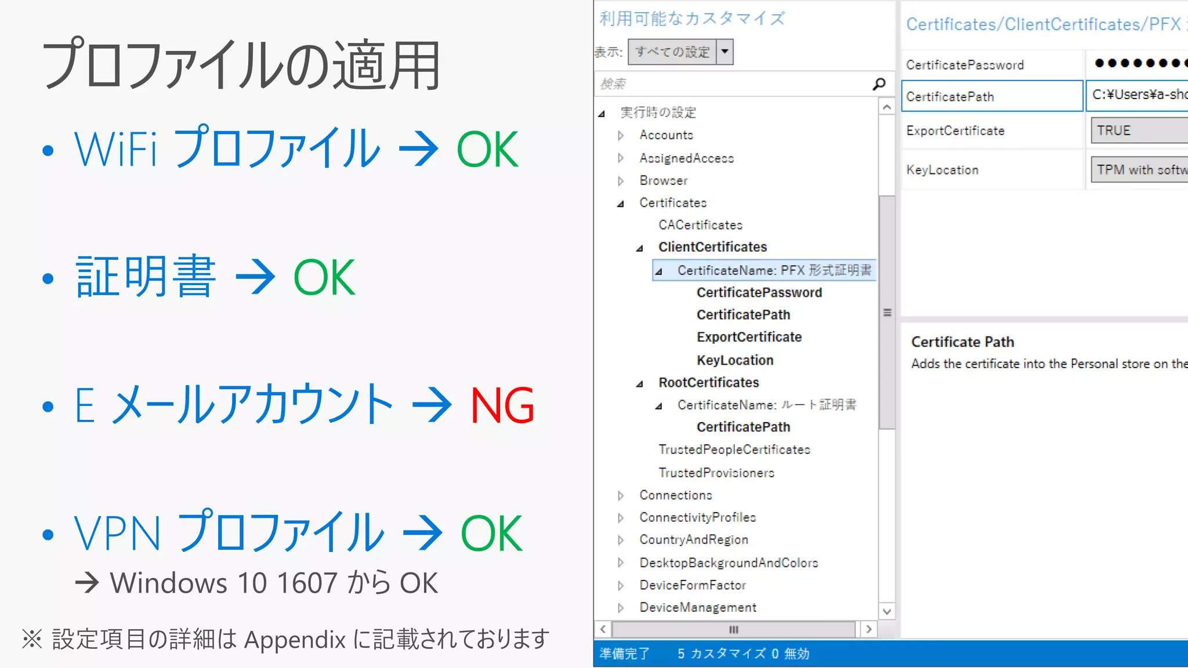This screenshot has height=668, width=1188.
Task: Click the CertificatePassword setting label
Action: click(965, 65)
